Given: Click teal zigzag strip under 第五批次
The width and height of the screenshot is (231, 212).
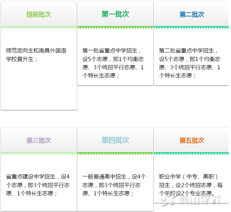Looking at the screenshot, I should [192, 154].
